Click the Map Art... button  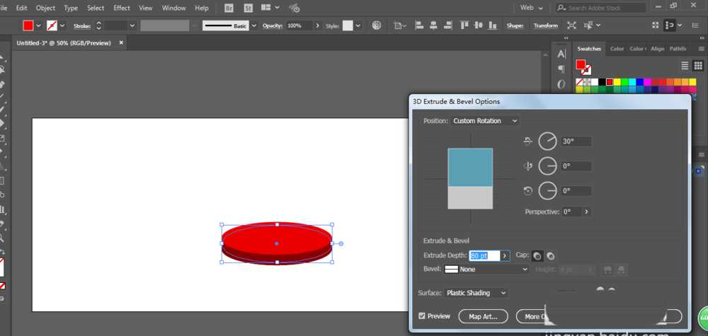pos(484,316)
